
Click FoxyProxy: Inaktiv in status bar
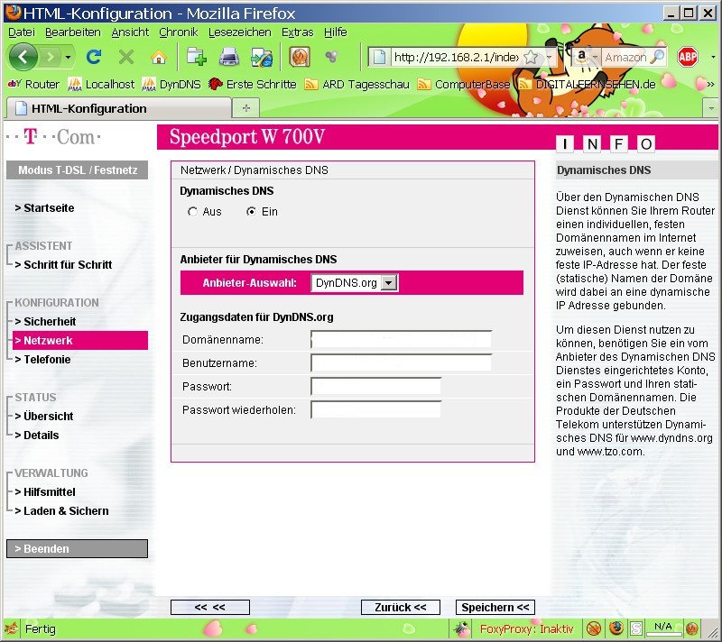pyautogui.click(x=526, y=628)
